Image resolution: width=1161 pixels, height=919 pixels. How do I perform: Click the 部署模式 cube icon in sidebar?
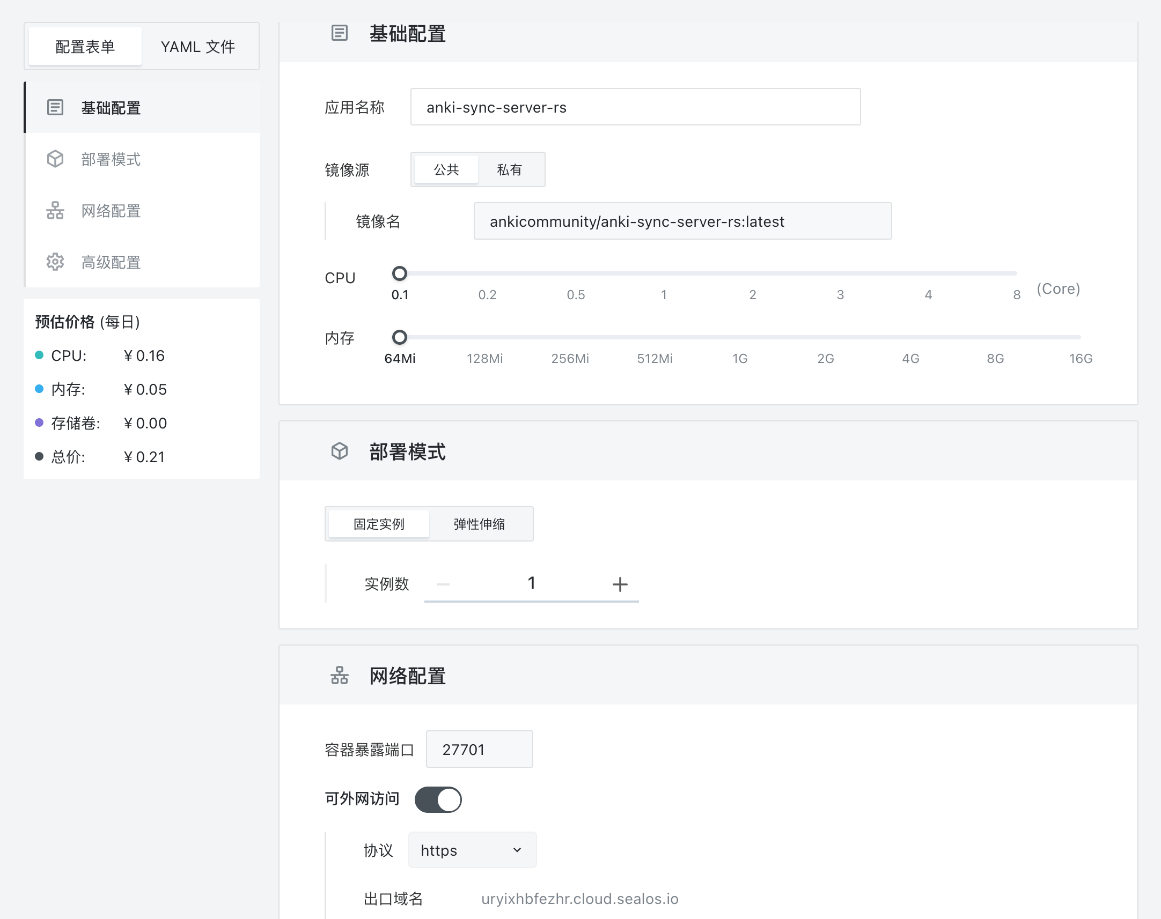coord(55,159)
